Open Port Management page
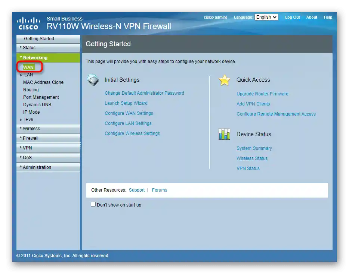 41,97
